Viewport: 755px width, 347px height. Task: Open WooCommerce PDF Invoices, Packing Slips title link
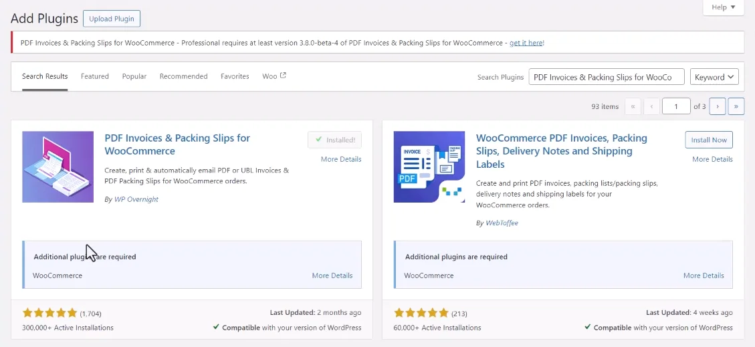click(x=562, y=151)
